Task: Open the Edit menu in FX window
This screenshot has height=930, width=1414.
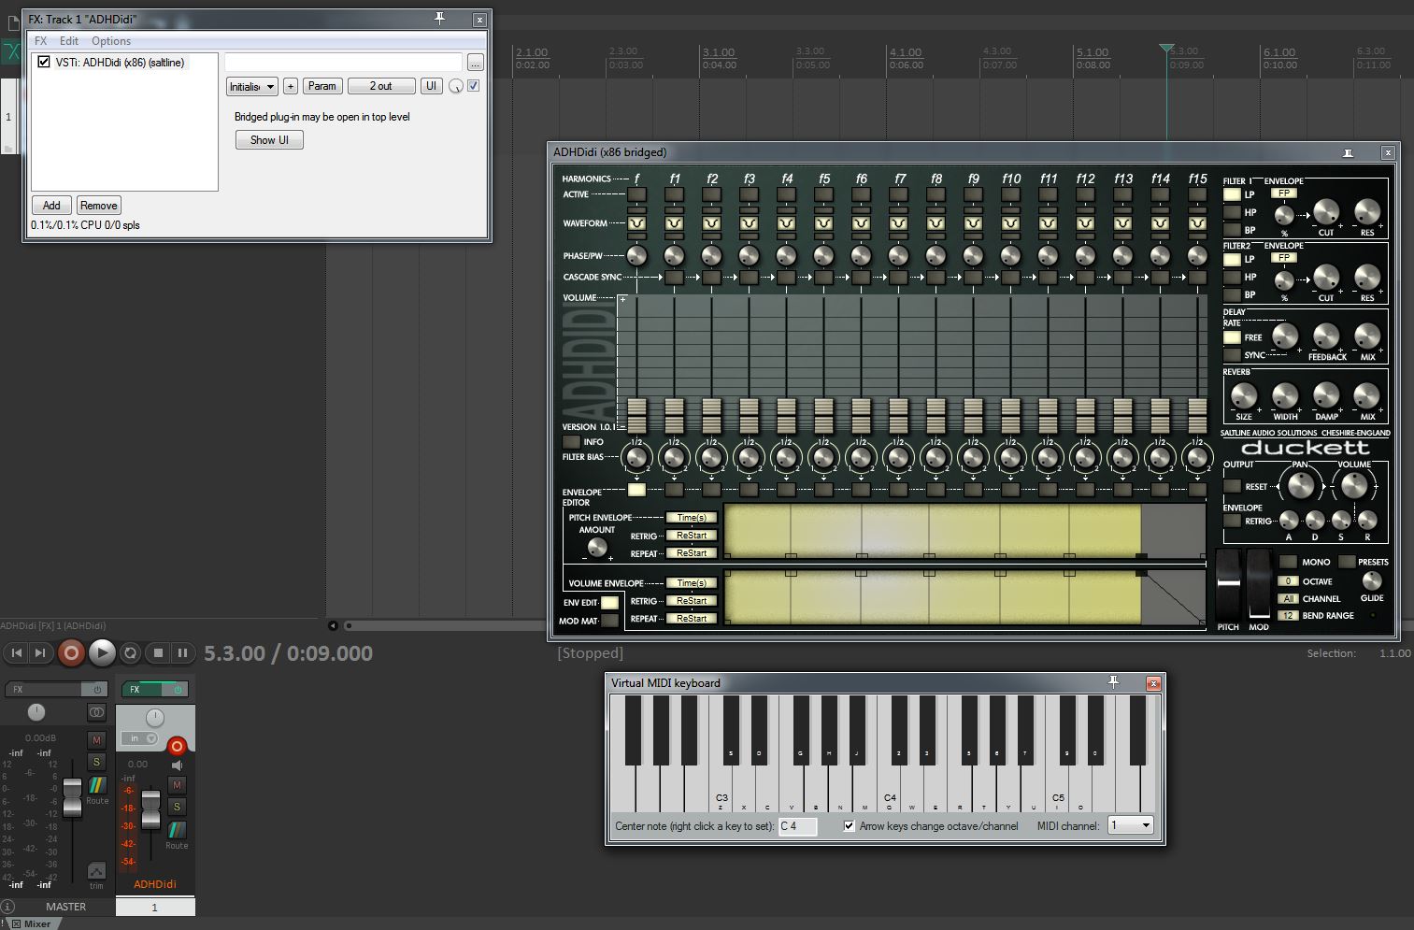Action: (x=69, y=41)
